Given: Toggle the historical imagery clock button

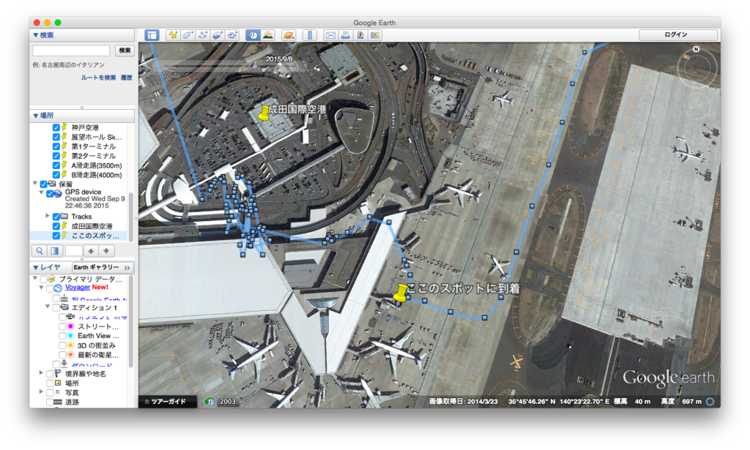Looking at the screenshot, I should [x=253, y=35].
